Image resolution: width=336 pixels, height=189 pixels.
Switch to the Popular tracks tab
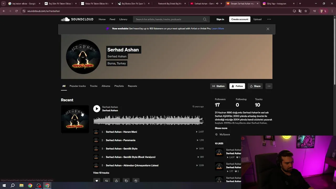[77, 86]
